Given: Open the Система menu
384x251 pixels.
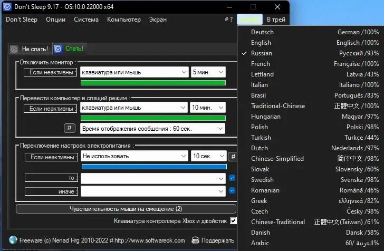Looking at the screenshot, I should (x=86, y=20).
